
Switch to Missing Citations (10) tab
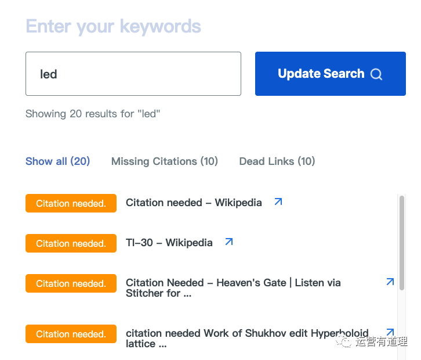click(165, 161)
